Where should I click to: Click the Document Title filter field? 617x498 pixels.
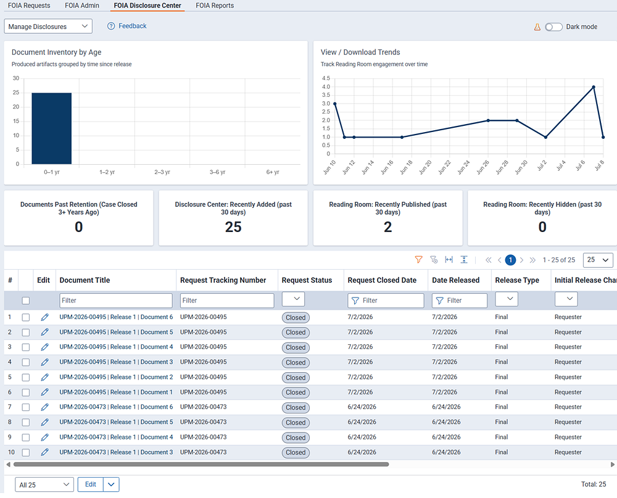click(x=116, y=301)
